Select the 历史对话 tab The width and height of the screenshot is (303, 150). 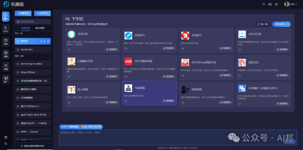pyautogui.click(x=25, y=28)
